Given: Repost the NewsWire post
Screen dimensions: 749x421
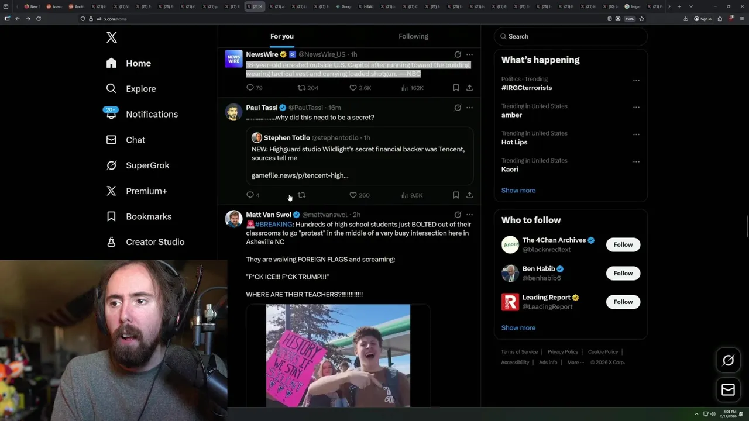Looking at the screenshot, I should pyautogui.click(x=308, y=88).
